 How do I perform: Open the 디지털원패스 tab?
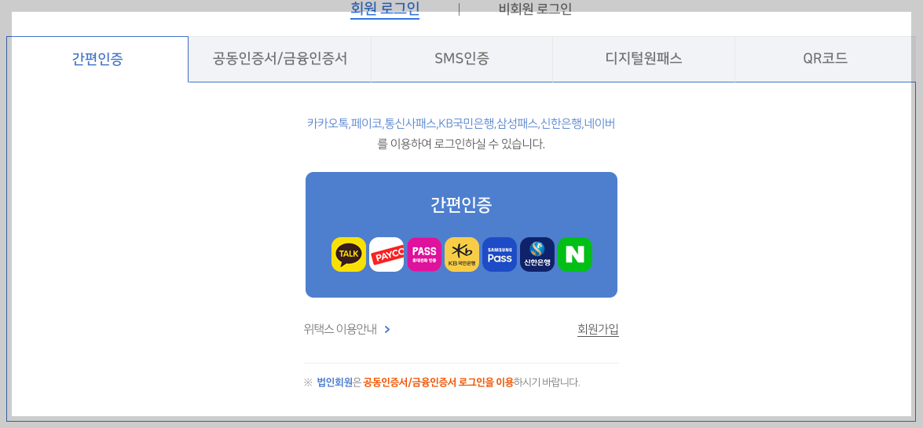coord(643,59)
